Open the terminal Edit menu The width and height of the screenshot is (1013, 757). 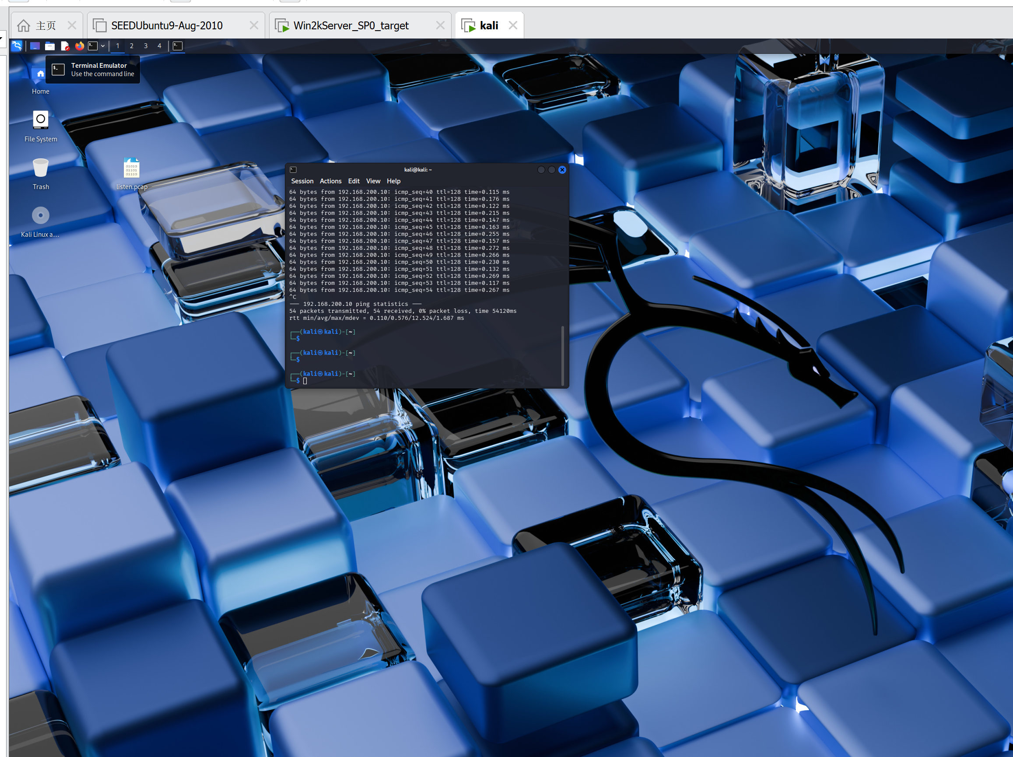click(354, 181)
